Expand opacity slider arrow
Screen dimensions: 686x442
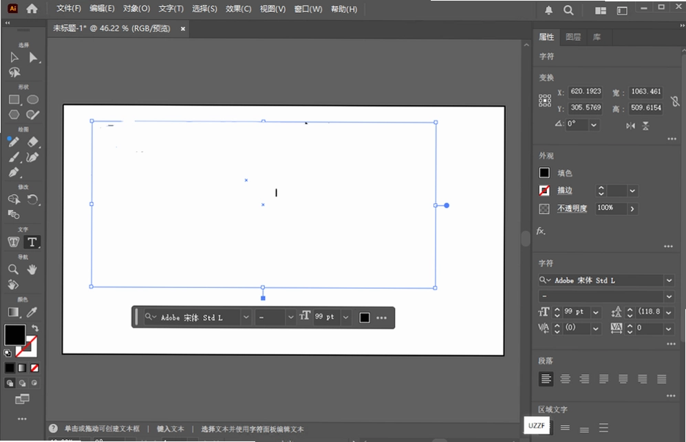click(632, 209)
